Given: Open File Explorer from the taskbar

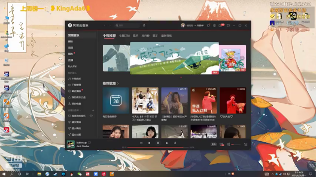Looking at the screenshot, I should pos(39,174).
